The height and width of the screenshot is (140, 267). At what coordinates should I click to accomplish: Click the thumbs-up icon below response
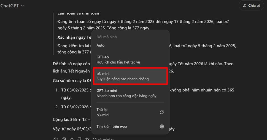(x=72, y=139)
